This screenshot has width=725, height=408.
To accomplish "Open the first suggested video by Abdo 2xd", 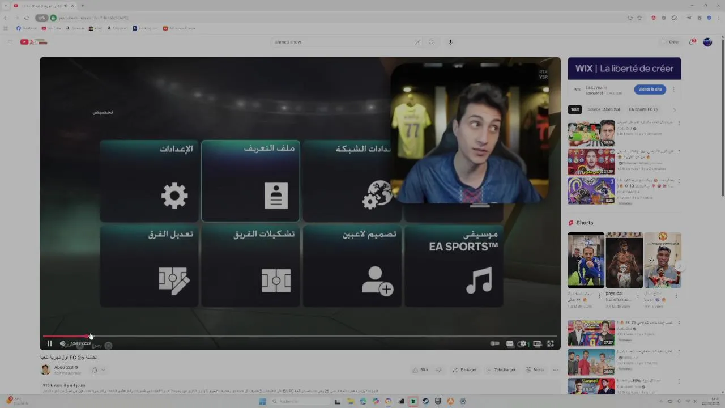I will point(591,133).
